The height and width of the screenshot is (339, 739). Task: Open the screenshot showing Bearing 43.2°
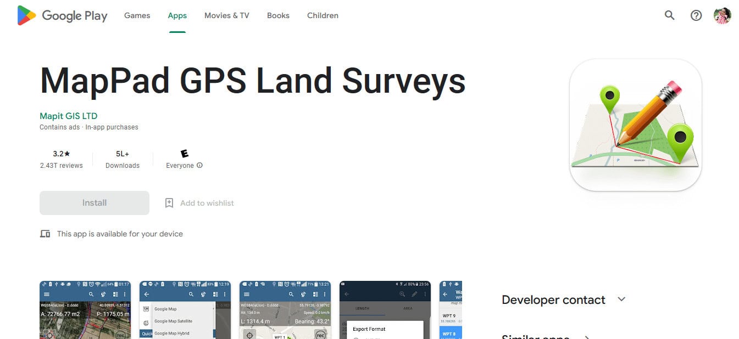click(x=285, y=310)
